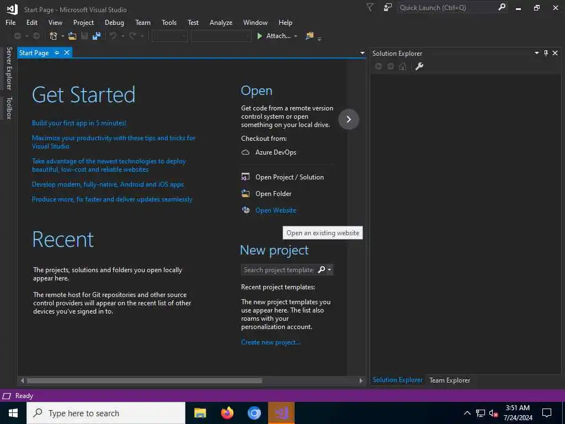Viewport: 565px width, 424px height.
Task: Open the Tools menu
Action: 169,22
